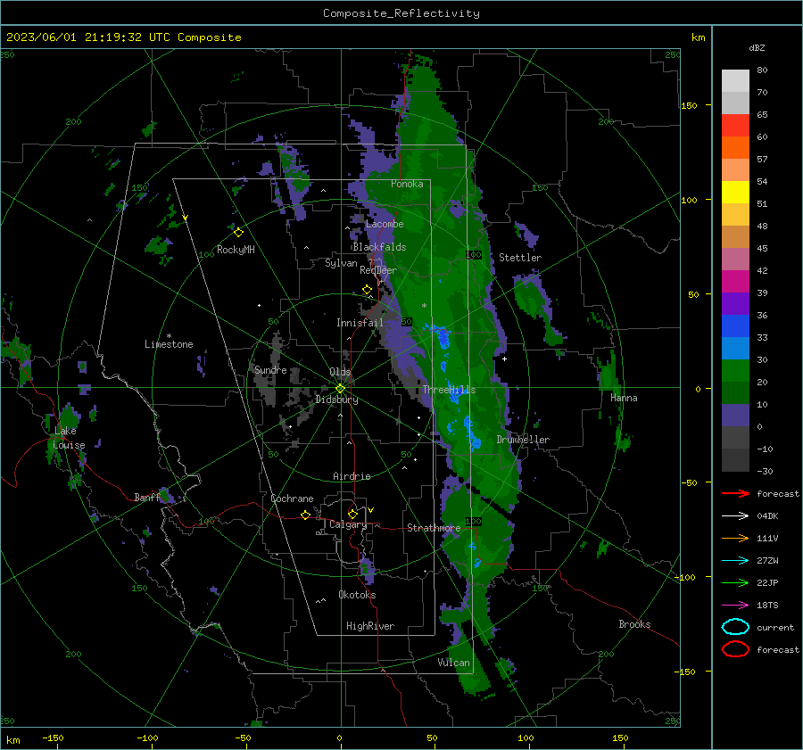Click the Blackfalds city label
803x750 pixels.
(x=379, y=247)
